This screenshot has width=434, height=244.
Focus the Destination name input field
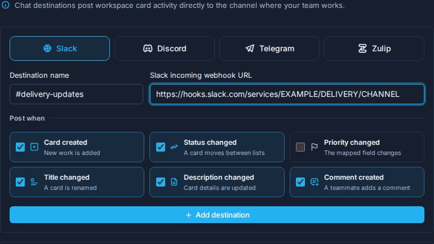click(77, 94)
